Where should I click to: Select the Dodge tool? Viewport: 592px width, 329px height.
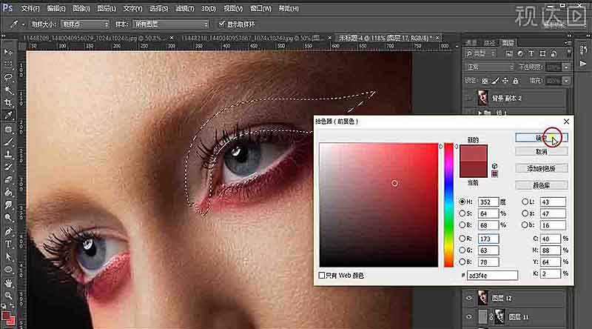click(x=8, y=218)
